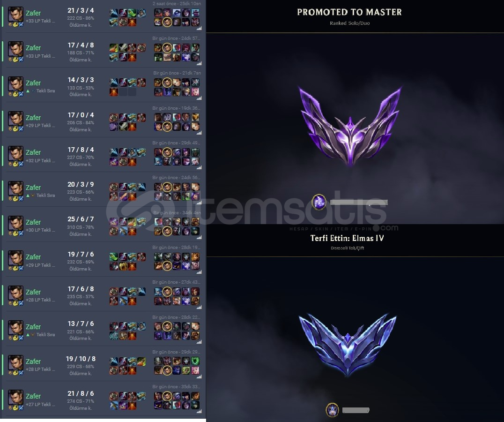The image size is (504, 422).
Task: Expand details arrow of the 17 / 8 / 4 match
Action: pos(199,167)
